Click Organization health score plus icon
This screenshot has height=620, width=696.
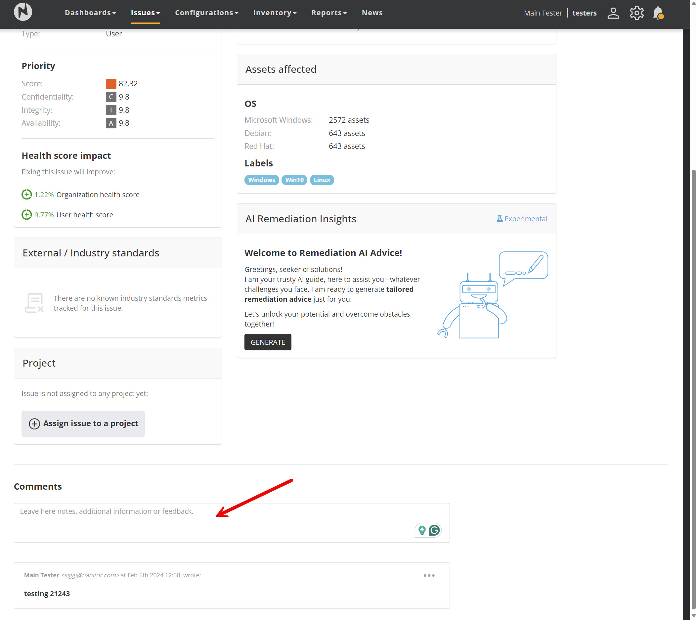point(26,195)
